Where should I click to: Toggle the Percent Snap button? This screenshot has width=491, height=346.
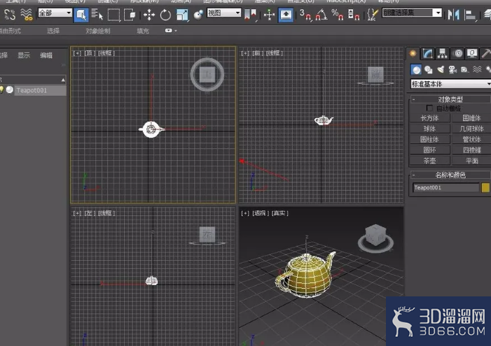pyautogui.click(x=338, y=15)
